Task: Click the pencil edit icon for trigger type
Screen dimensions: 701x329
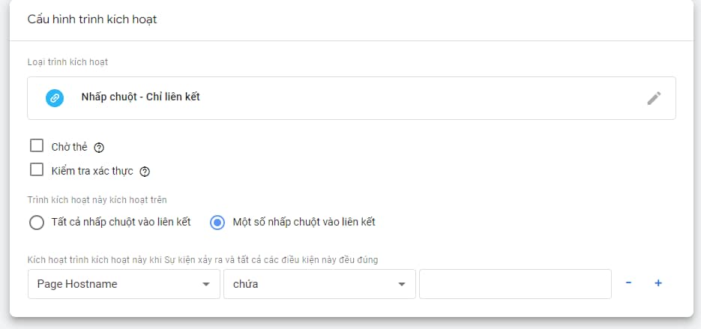Action: (x=654, y=98)
